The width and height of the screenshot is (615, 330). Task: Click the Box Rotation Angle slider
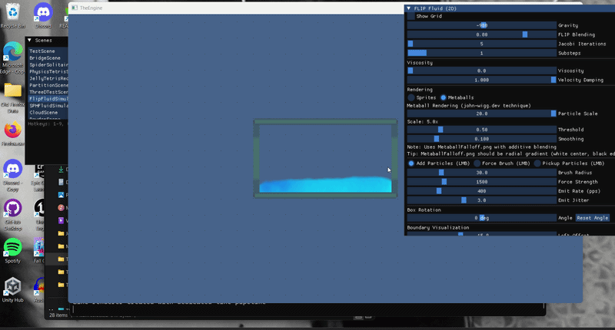(482, 218)
